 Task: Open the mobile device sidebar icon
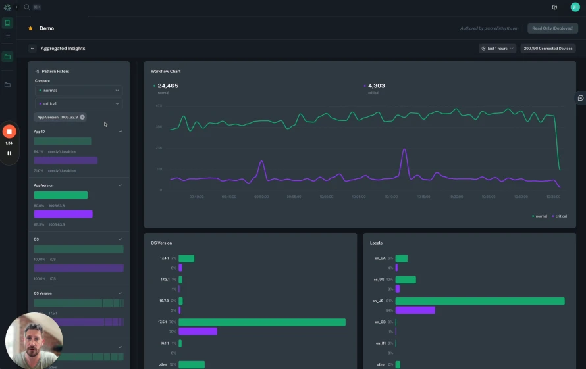tap(7, 23)
